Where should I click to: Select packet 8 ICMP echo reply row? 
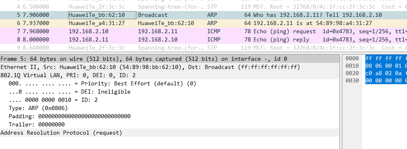[203, 39]
